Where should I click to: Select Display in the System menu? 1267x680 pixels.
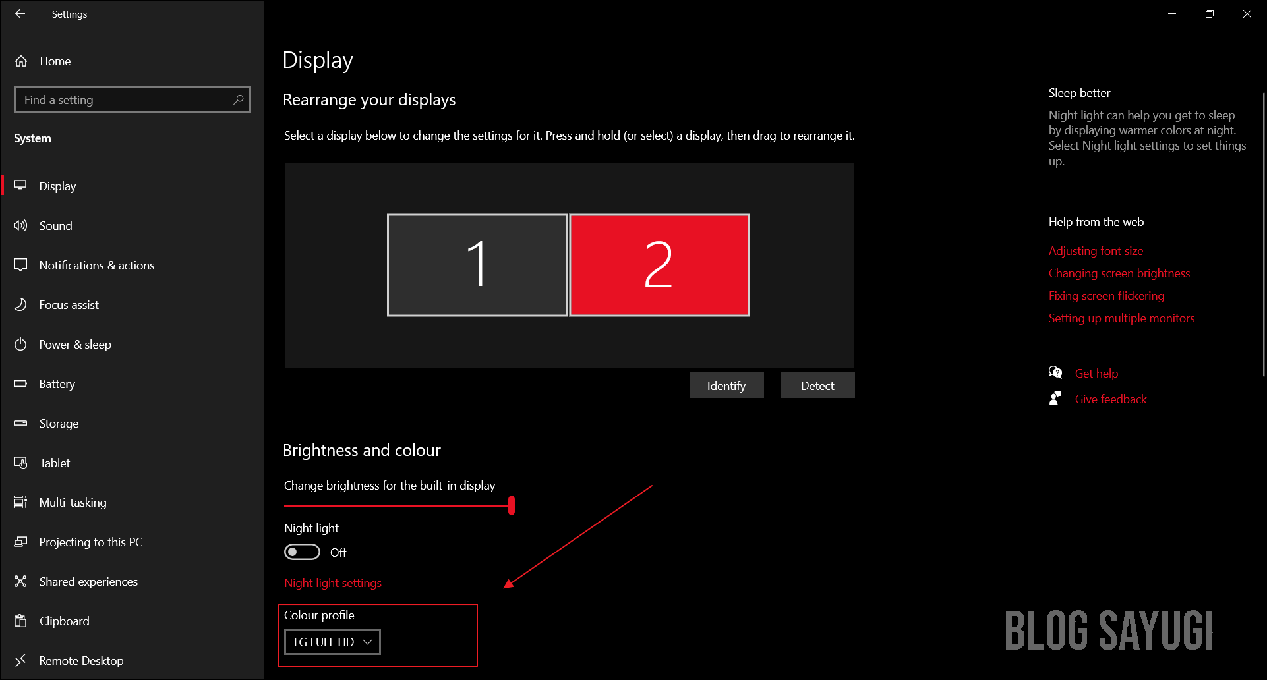click(x=58, y=186)
